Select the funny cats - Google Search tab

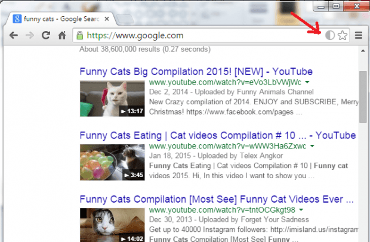61,19
